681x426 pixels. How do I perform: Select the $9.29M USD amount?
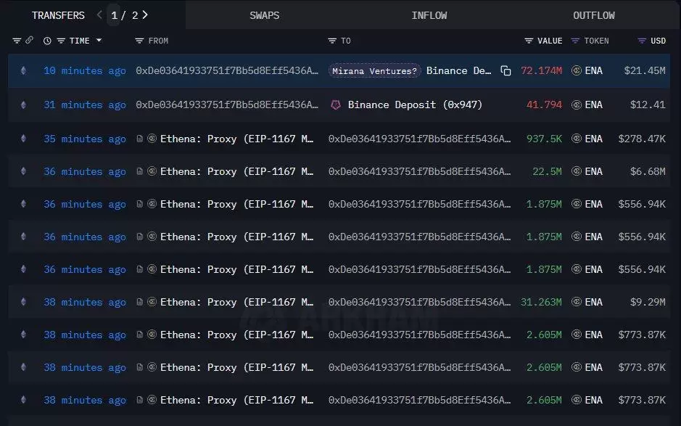(648, 302)
